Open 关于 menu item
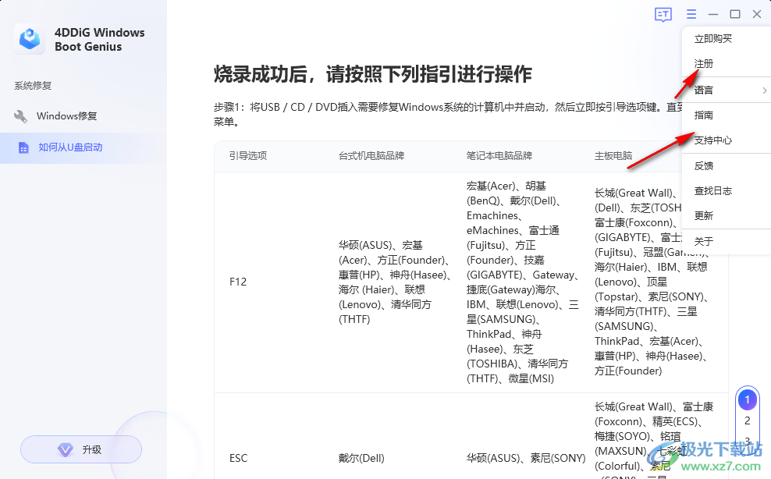 (x=704, y=241)
